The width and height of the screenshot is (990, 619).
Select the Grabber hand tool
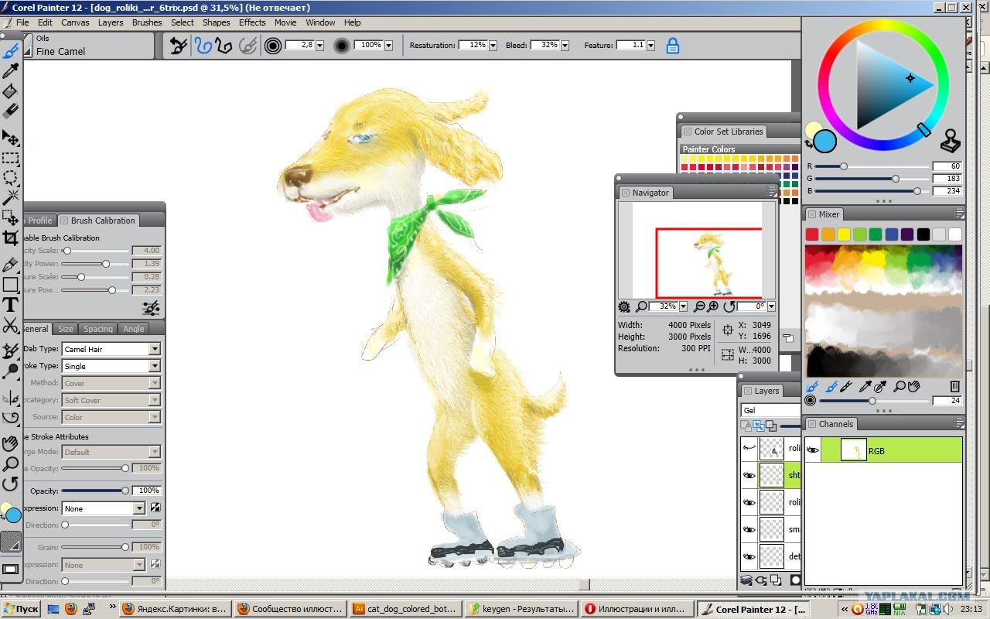tap(10, 443)
